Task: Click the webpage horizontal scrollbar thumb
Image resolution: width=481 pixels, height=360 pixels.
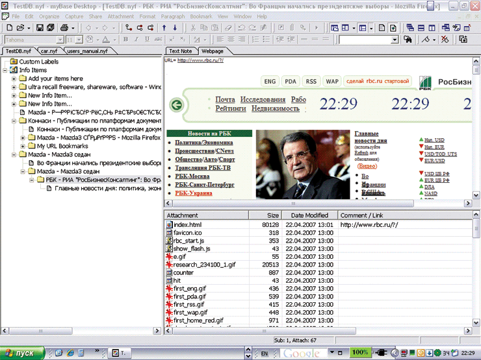Action: (293, 203)
